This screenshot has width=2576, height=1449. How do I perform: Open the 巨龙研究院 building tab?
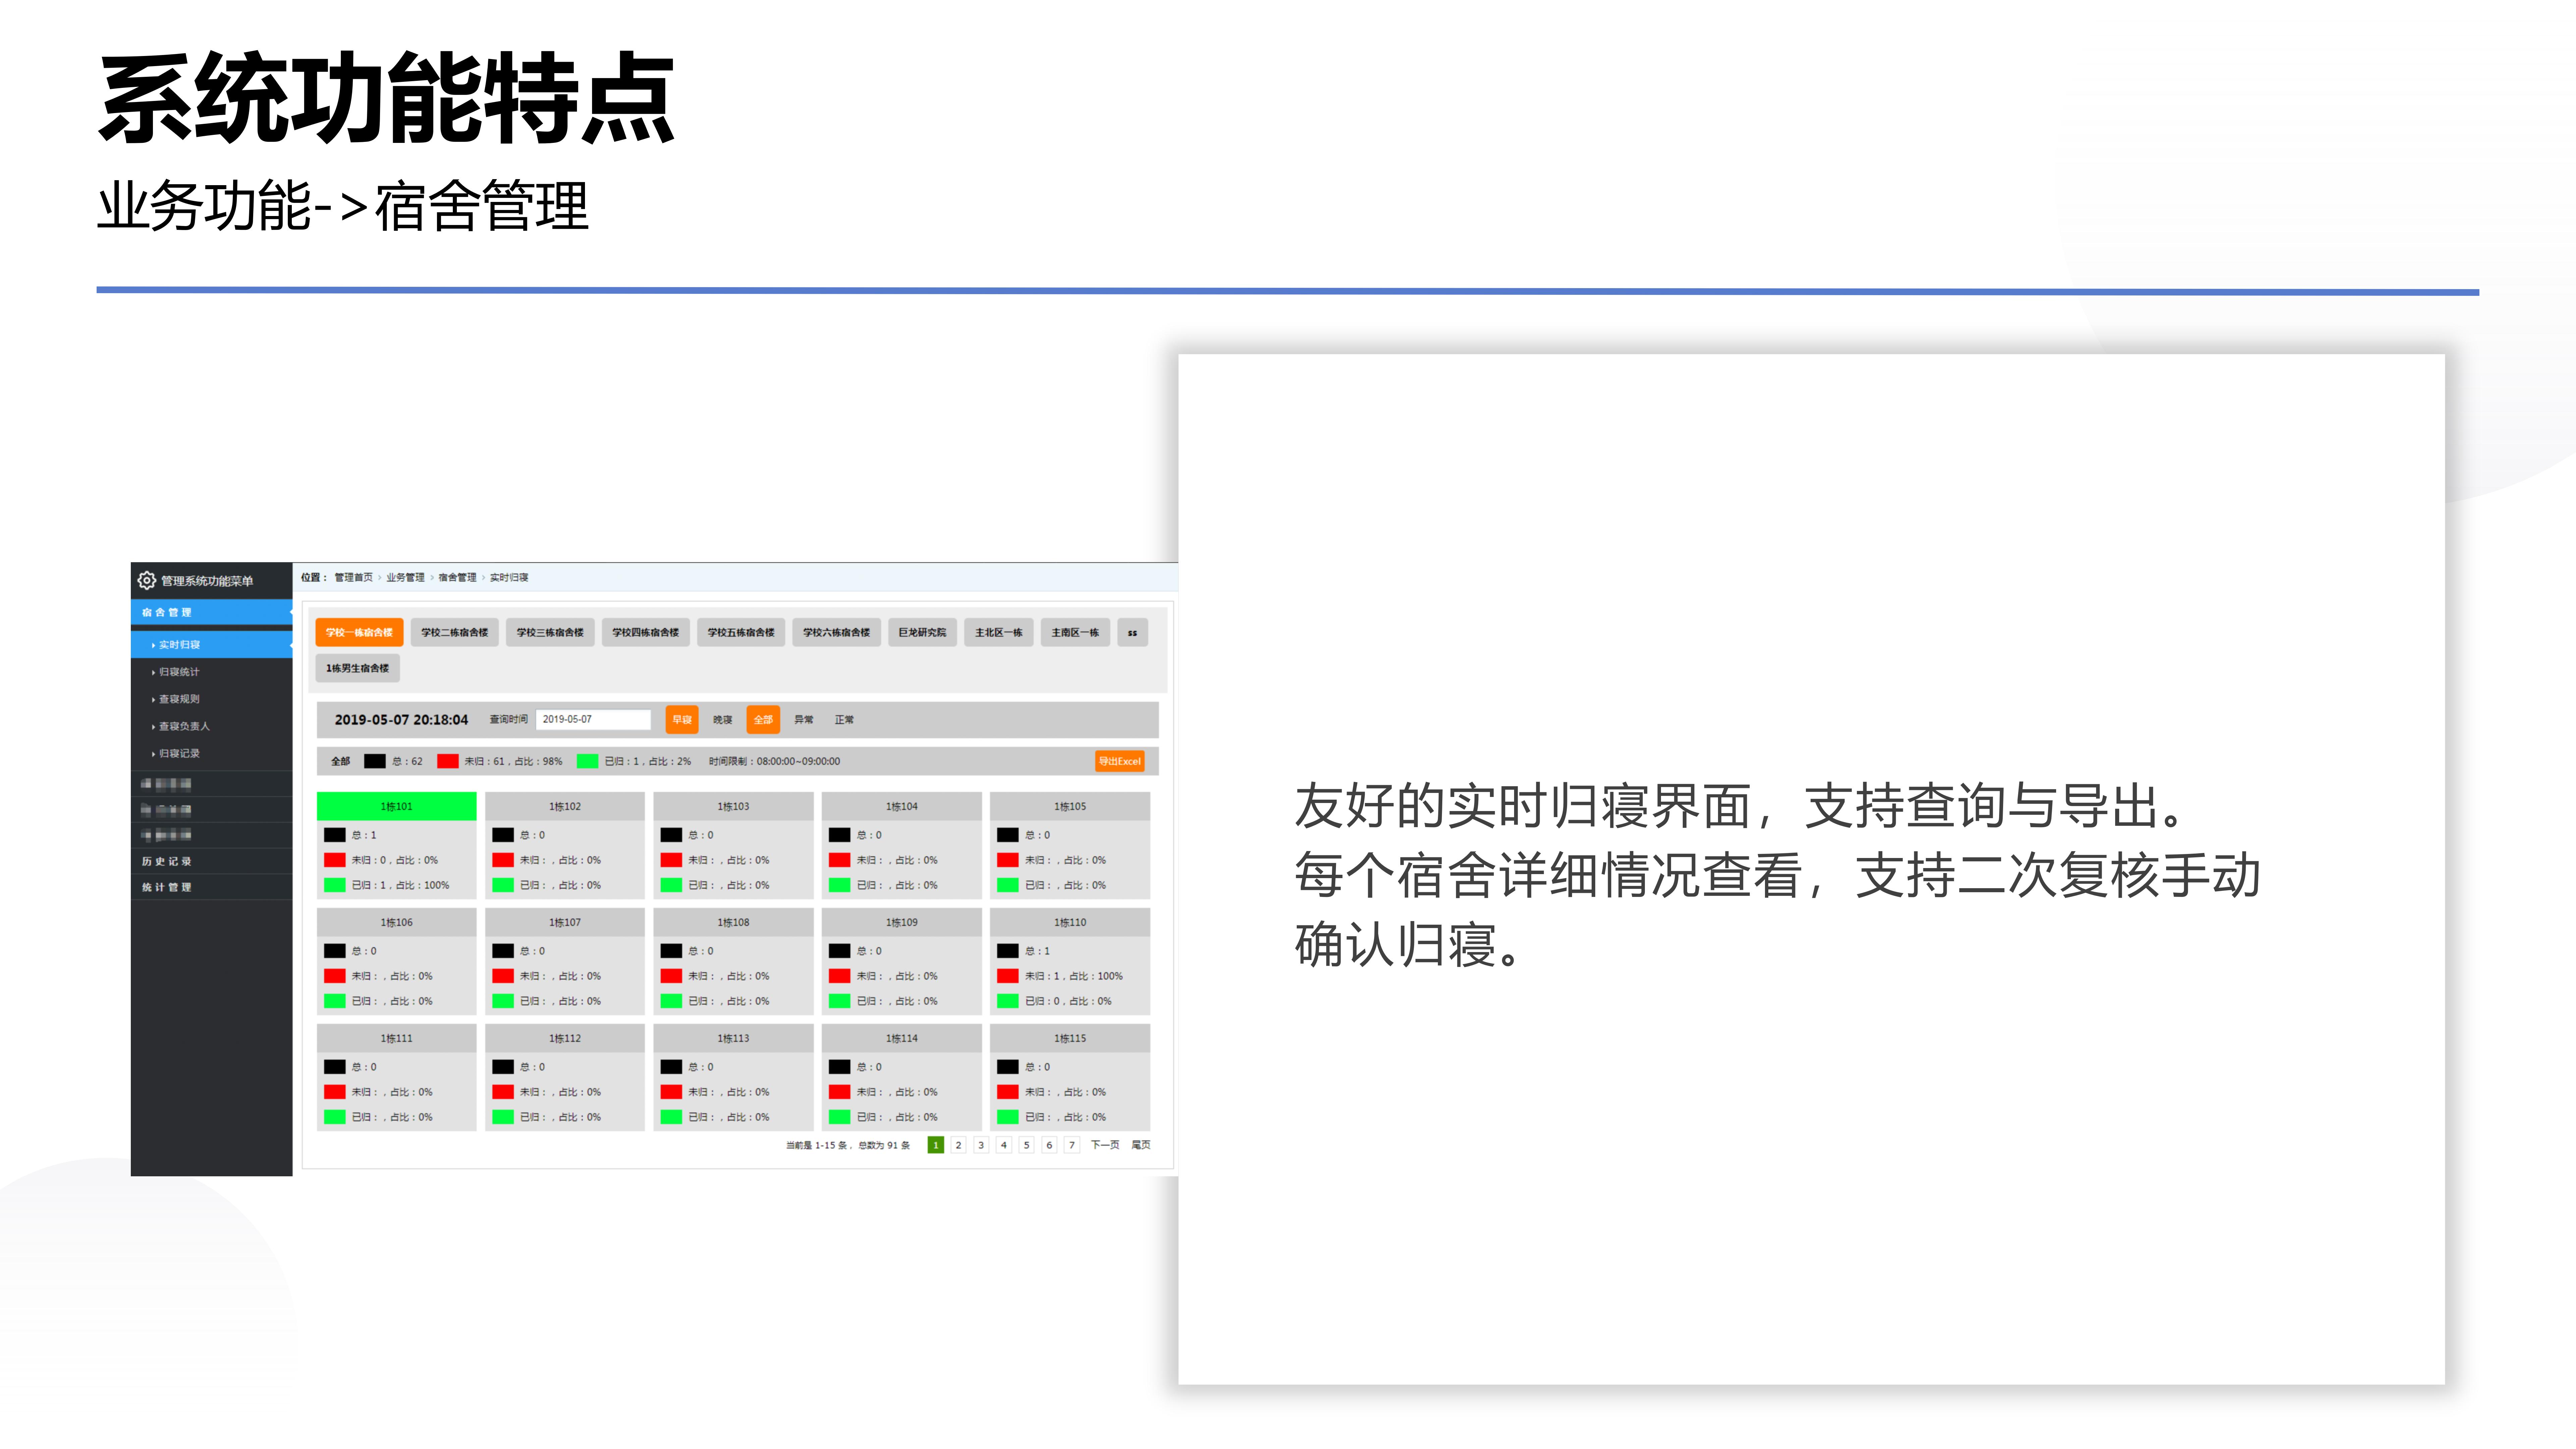tap(922, 632)
